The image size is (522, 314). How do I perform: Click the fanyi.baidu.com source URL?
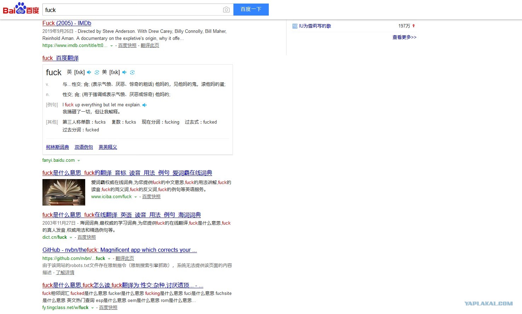click(59, 160)
